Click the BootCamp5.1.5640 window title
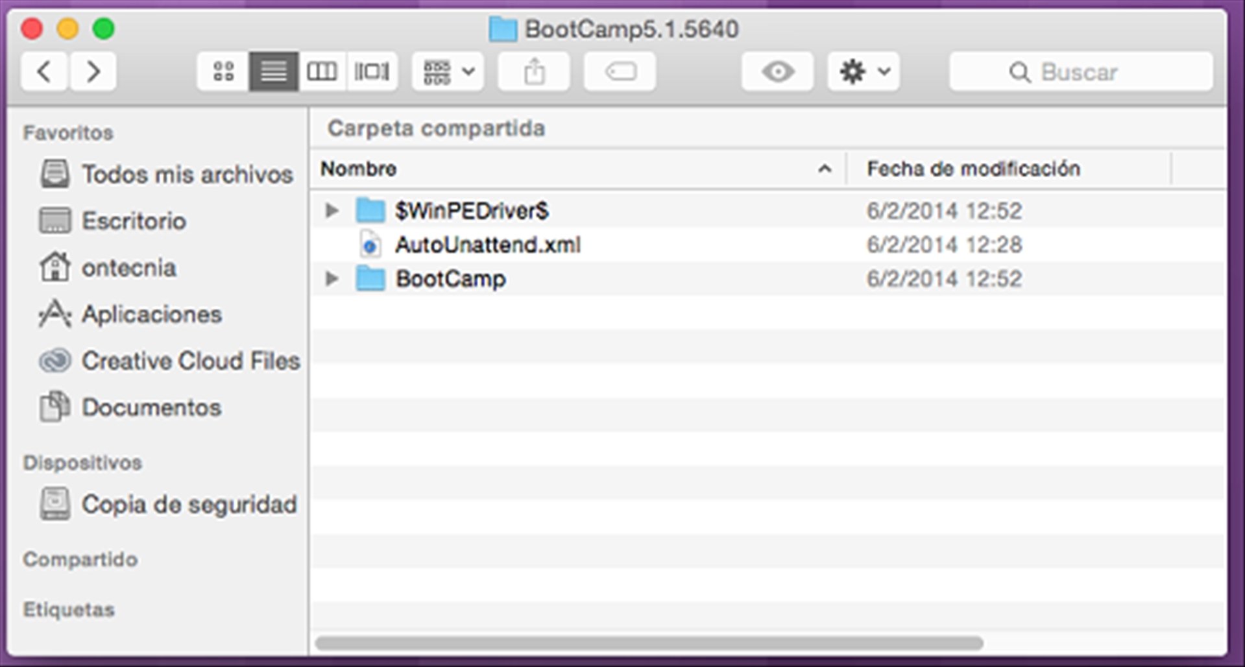Image resolution: width=1245 pixels, height=667 pixels. pos(631,29)
